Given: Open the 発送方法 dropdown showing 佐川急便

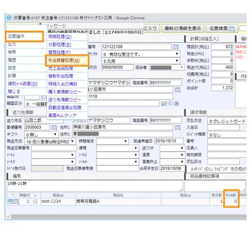Looking at the screenshot, I should [x=50, y=142].
